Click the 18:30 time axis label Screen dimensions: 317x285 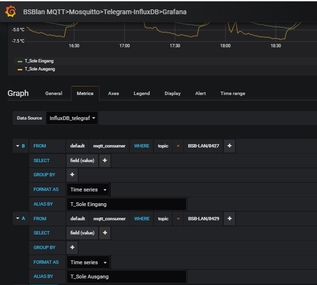276,46
